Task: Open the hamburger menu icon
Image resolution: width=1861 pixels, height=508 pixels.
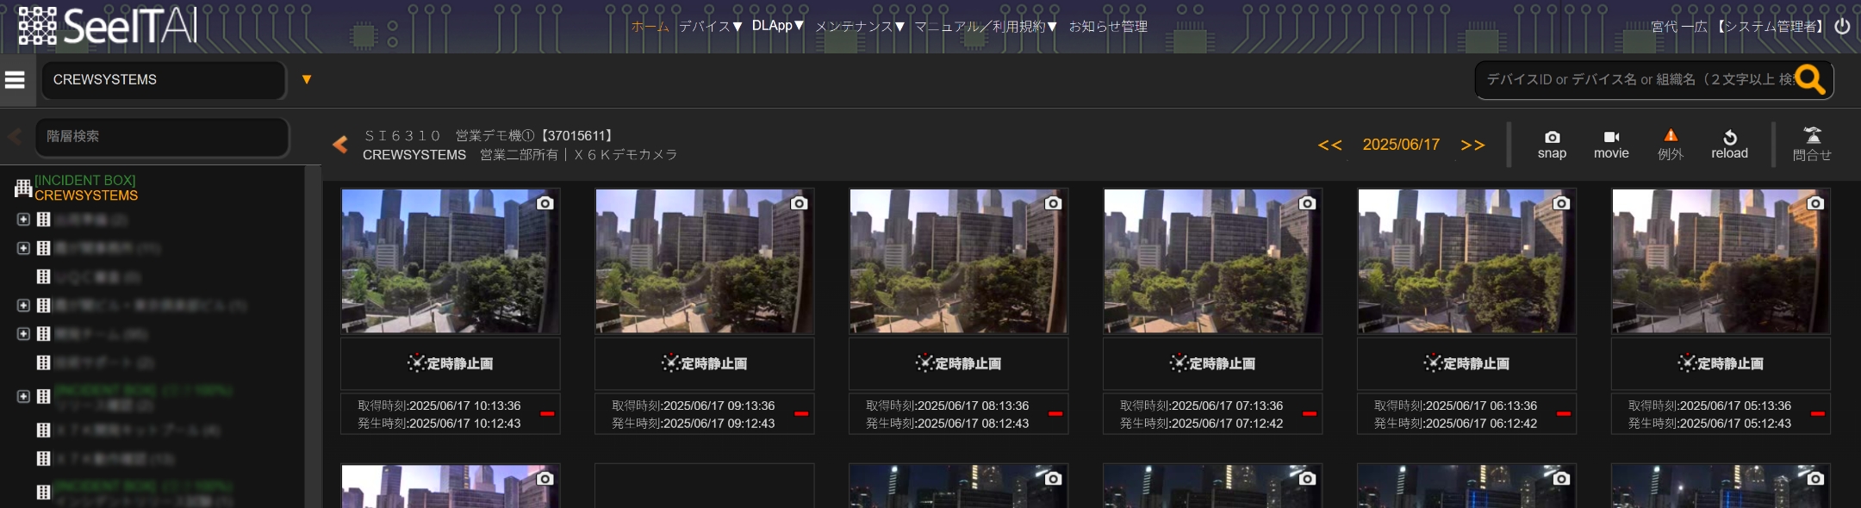Action: (x=15, y=79)
